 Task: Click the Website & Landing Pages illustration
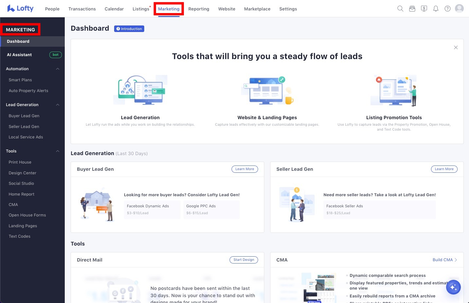click(x=267, y=90)
